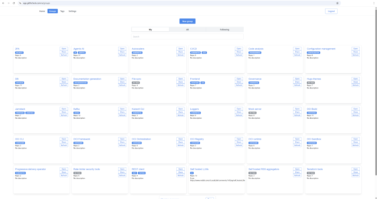Share the Kafka group
This screenshot has height=199, width=377.
[x=122, y=112]
